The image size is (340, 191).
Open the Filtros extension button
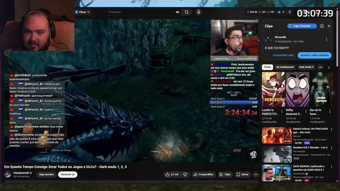[82, 12]
